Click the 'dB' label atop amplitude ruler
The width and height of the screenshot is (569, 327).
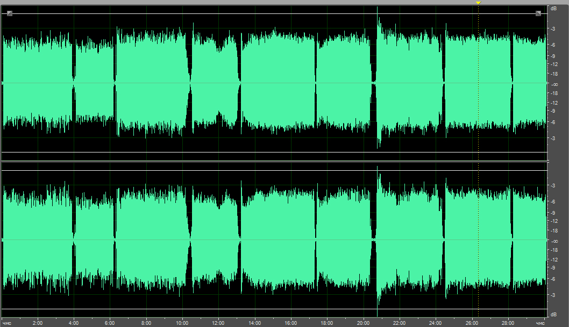click(553, 9)
